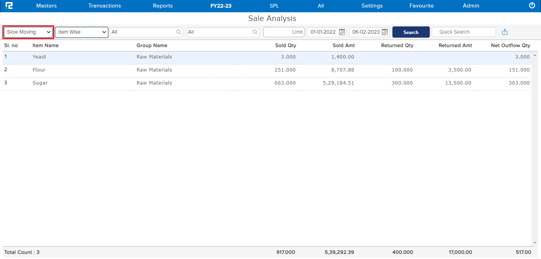
Task: Open the Reports menu
Action: click(x=163, y=6)
